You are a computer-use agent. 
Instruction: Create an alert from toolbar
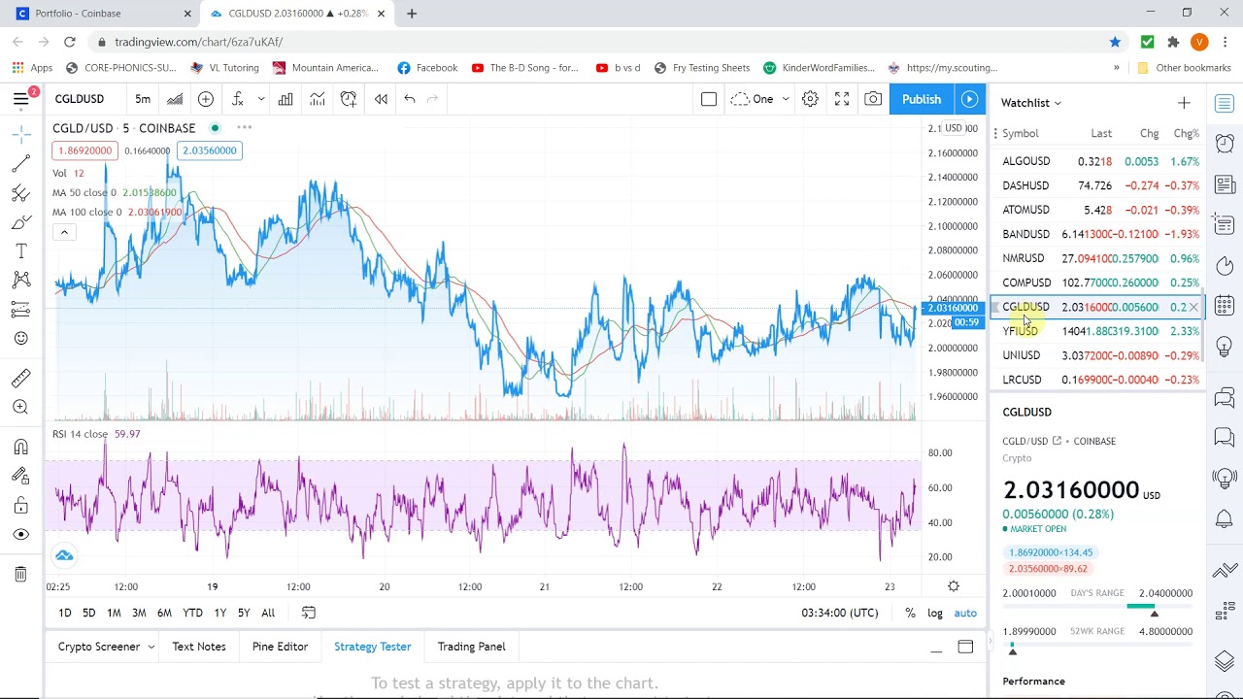click(349, 99)
